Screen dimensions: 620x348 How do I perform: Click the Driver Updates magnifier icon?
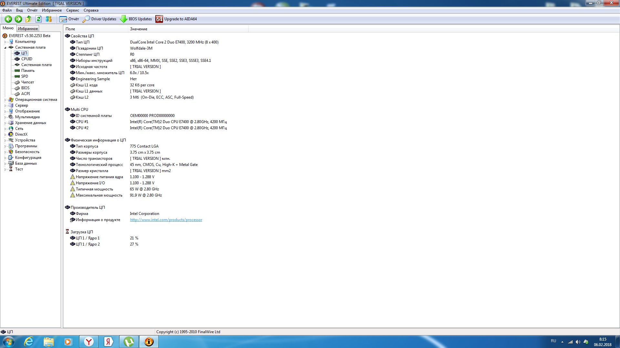point(86,19)
